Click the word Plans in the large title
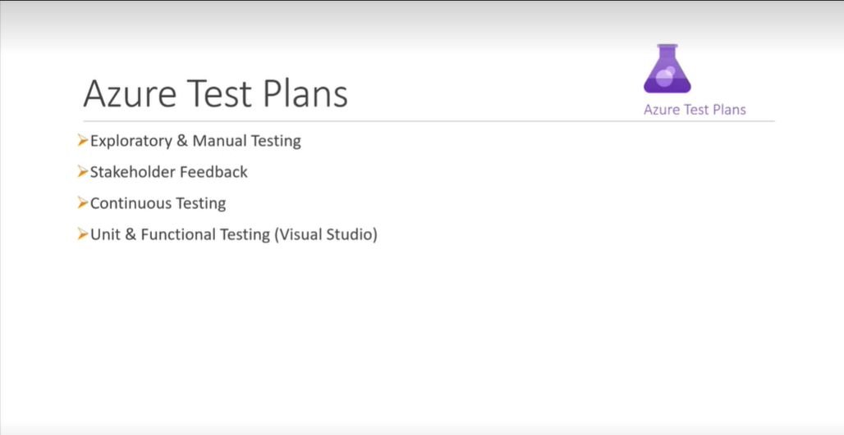Screen dimensions: 844x435 click(x=305, y=94)
